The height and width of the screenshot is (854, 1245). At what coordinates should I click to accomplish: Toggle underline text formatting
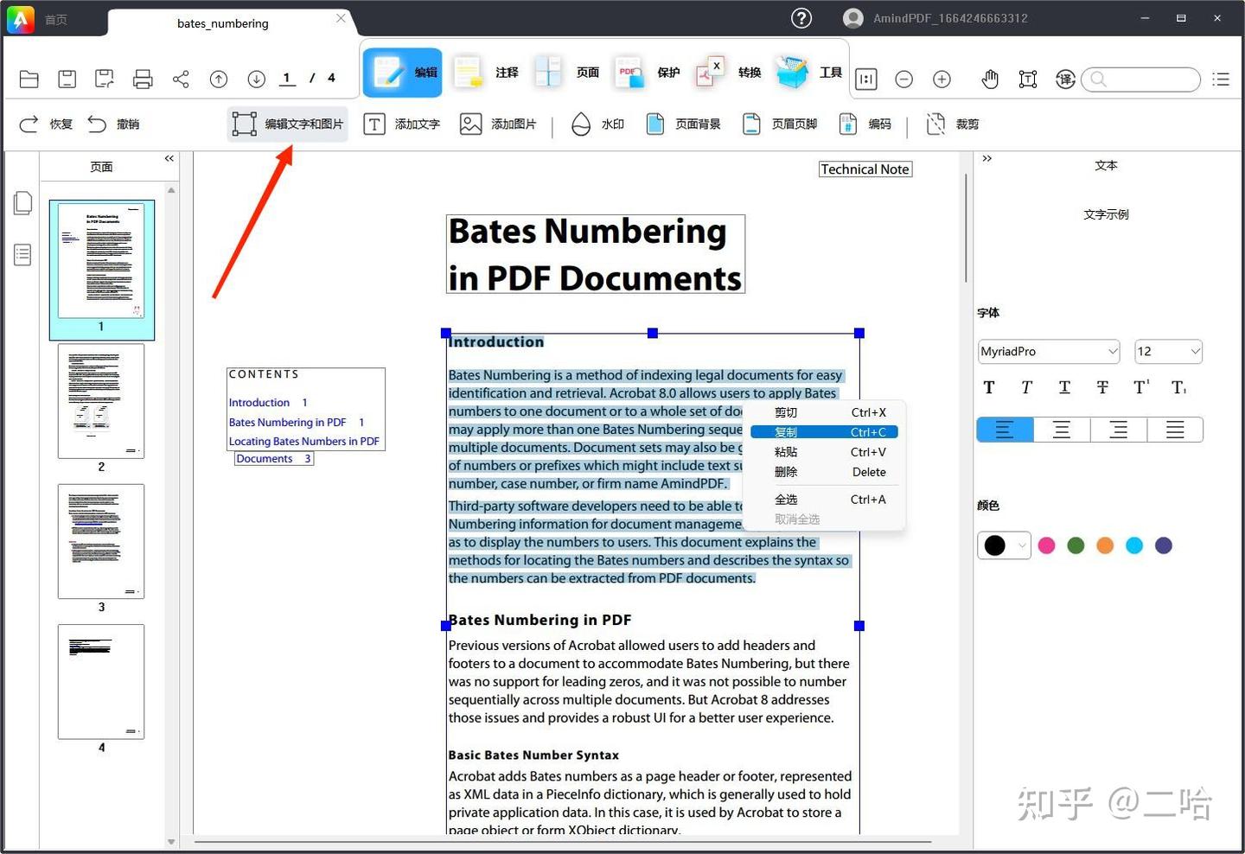[1064, 387]
